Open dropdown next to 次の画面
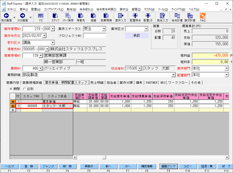 coord(30,17)
